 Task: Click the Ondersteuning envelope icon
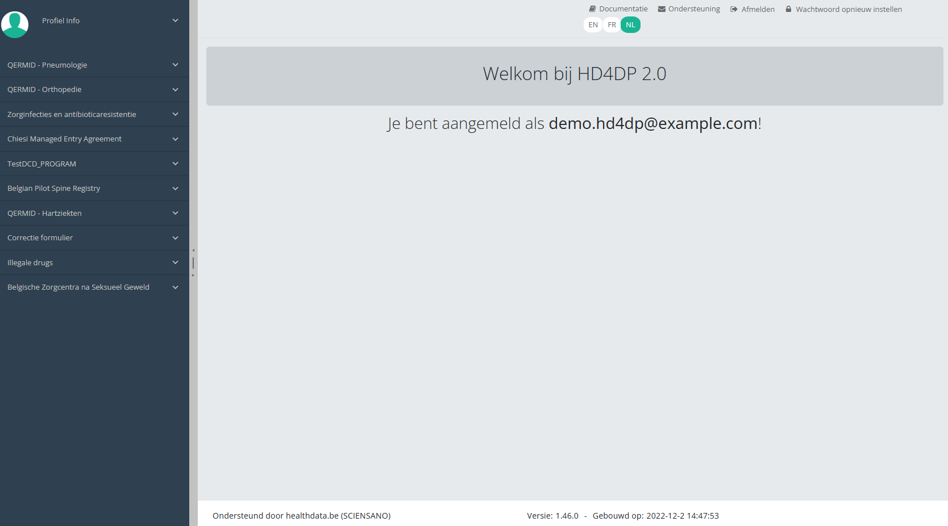click(662, 9)
